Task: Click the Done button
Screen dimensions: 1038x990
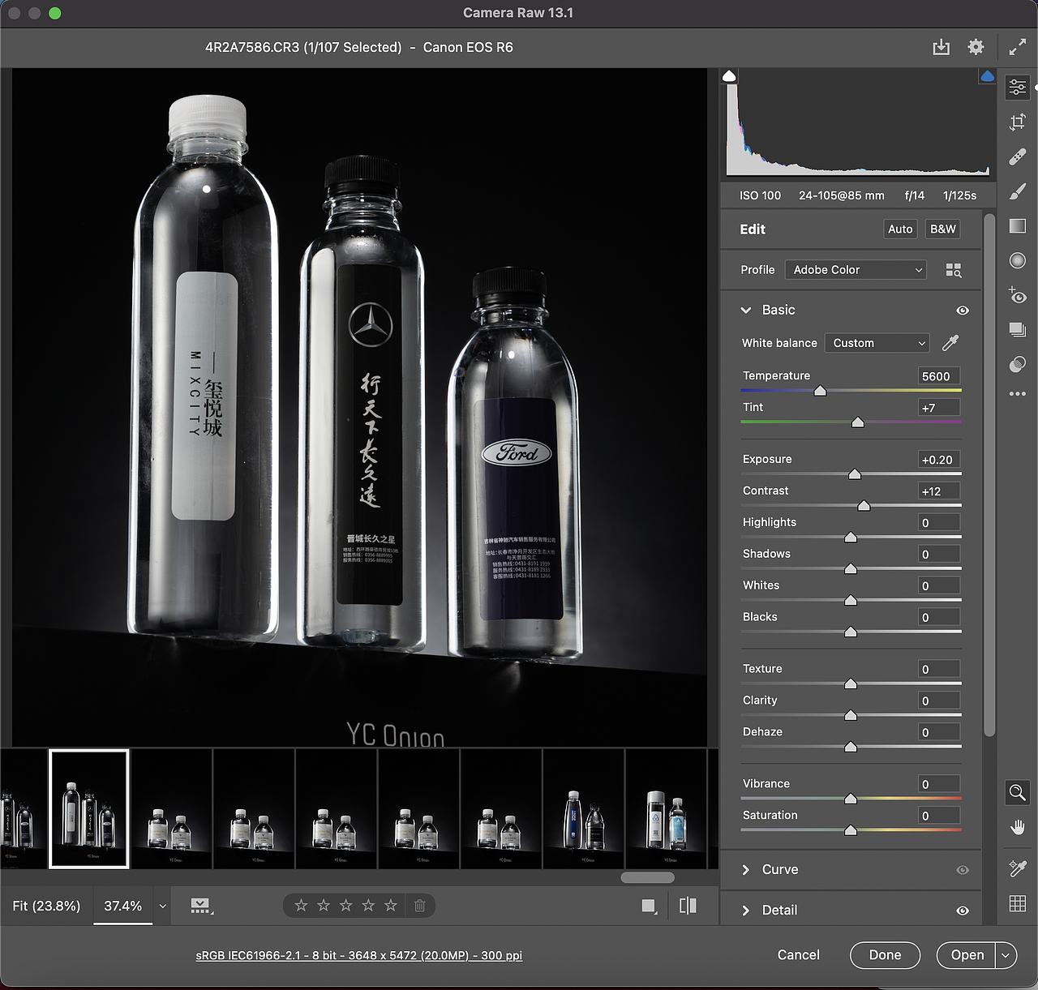Action: click(x=885, y=955)
